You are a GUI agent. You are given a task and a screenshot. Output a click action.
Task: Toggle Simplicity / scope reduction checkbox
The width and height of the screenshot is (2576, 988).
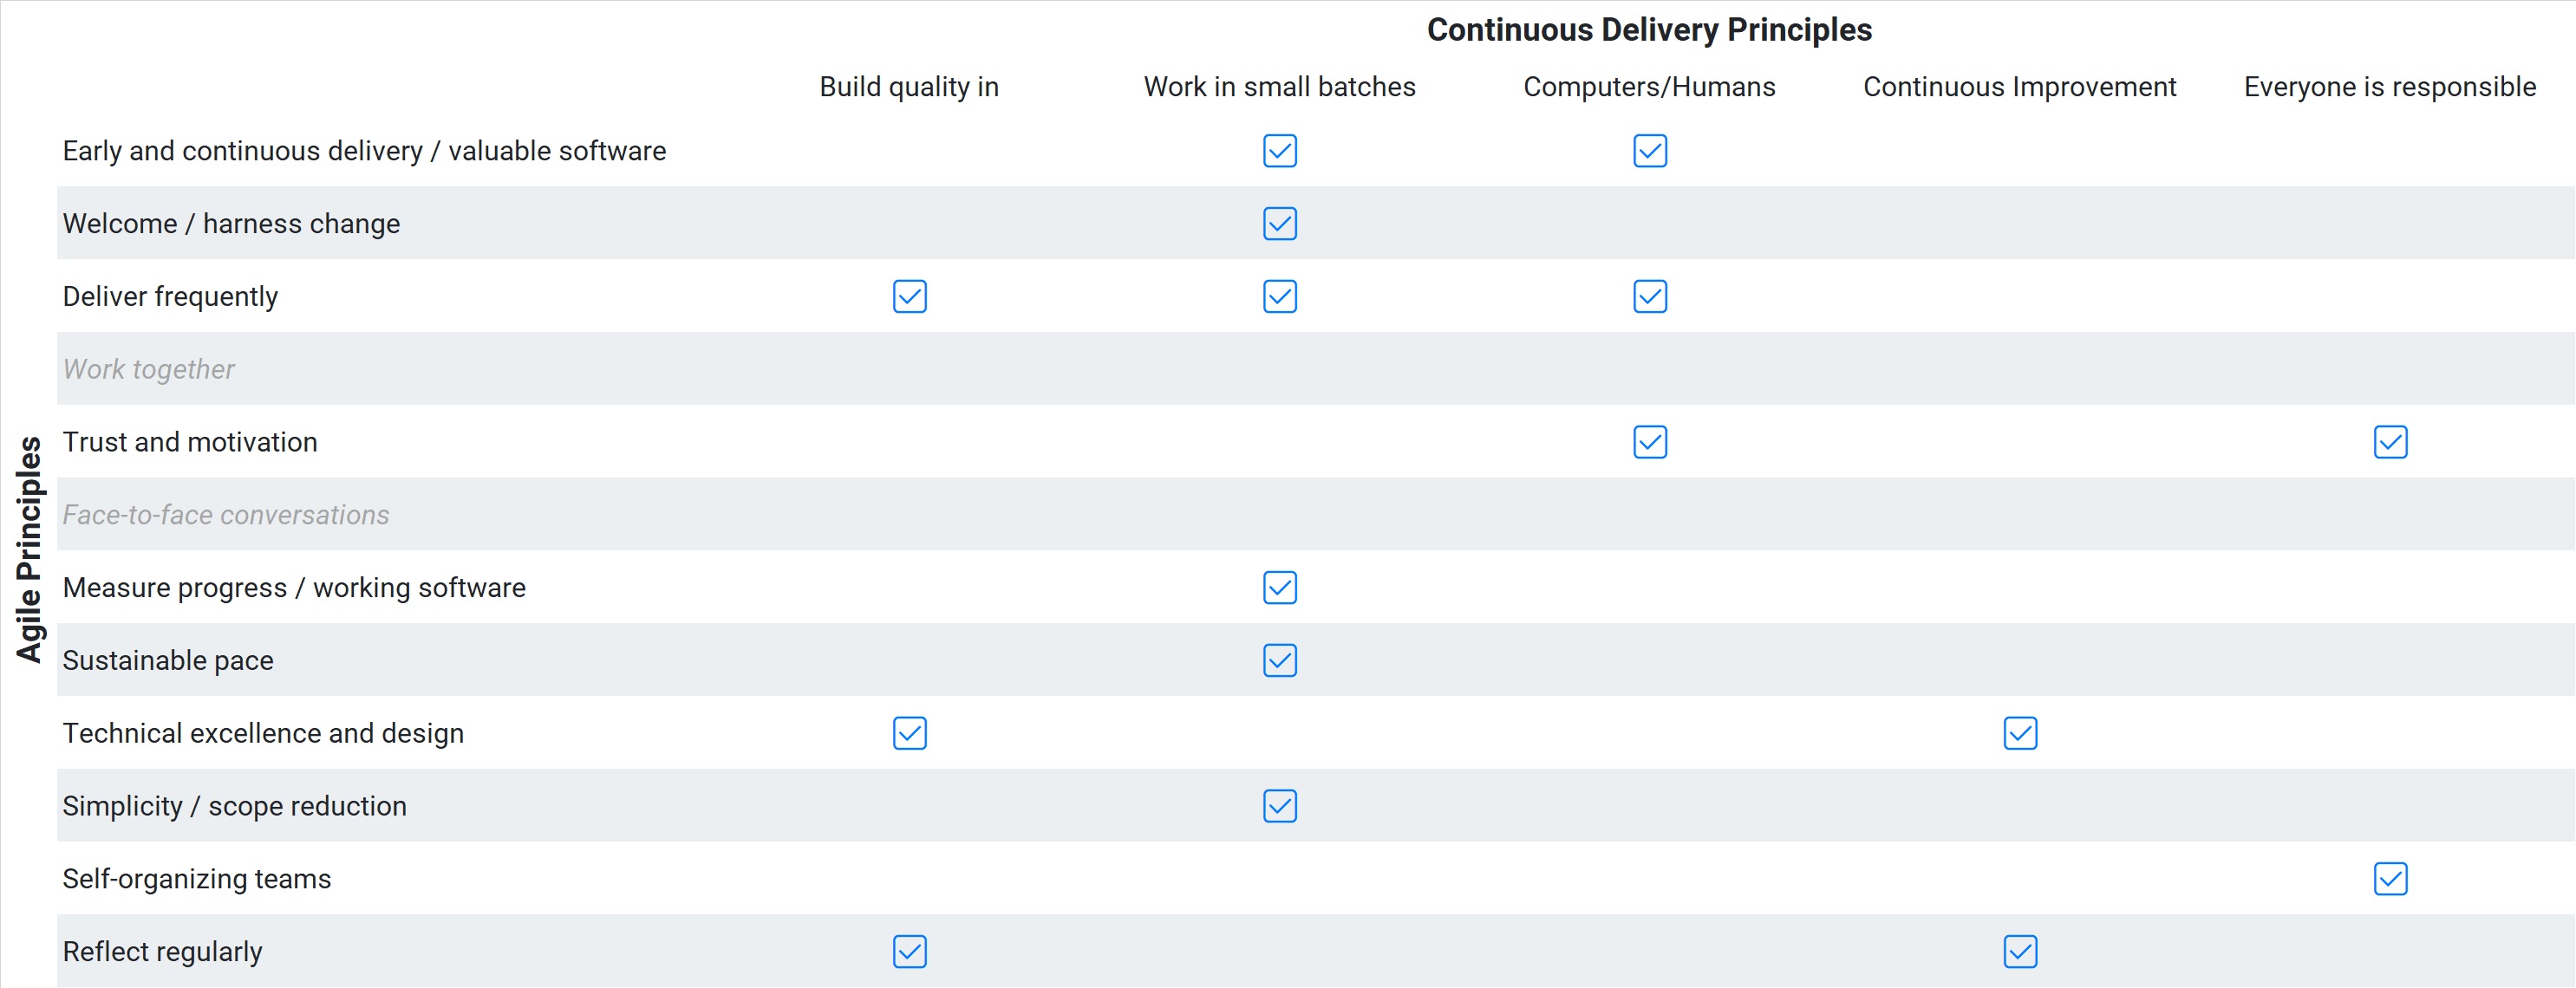(x=1280, y=806)
